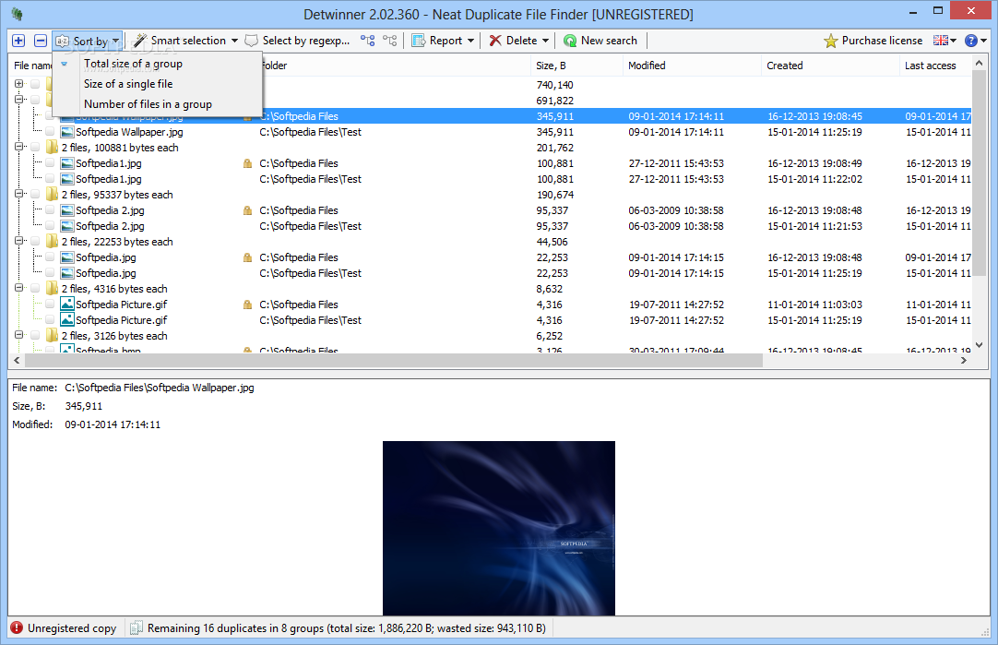This screenshot has width=998, height=645.
Task: Collapse the 22253 bytes each group
Action: (x=19, y=241)
